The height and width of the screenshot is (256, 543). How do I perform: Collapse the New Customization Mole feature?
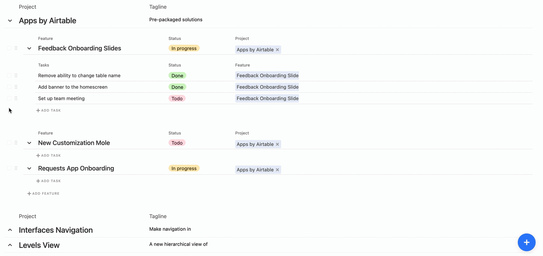click(x=29, y=143)
